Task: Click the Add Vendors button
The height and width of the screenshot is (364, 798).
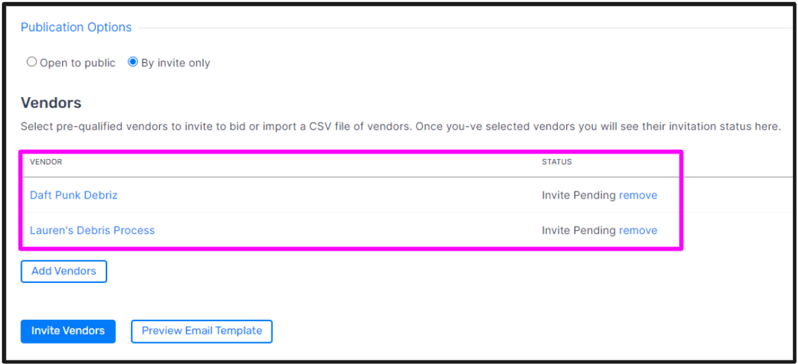Action: point(63,271)
